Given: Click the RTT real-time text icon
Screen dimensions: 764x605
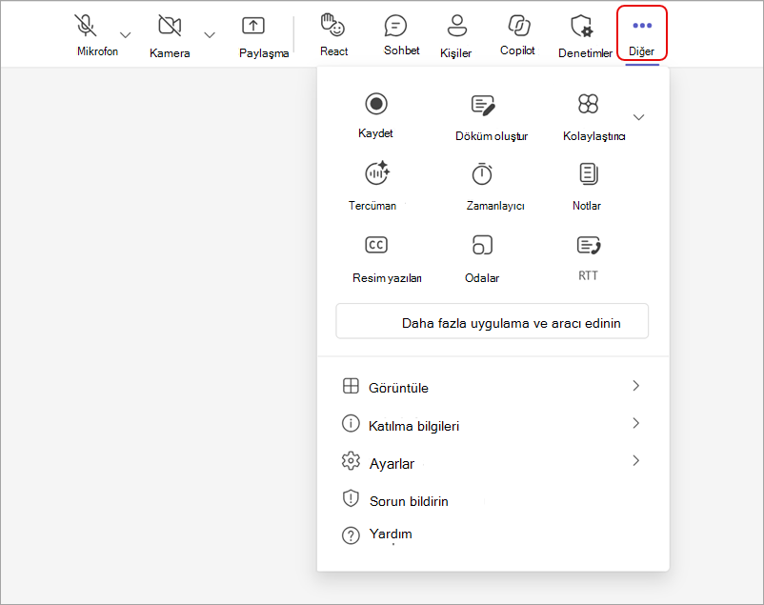Looking at the screenshot, I should click(x=589, y=245).
